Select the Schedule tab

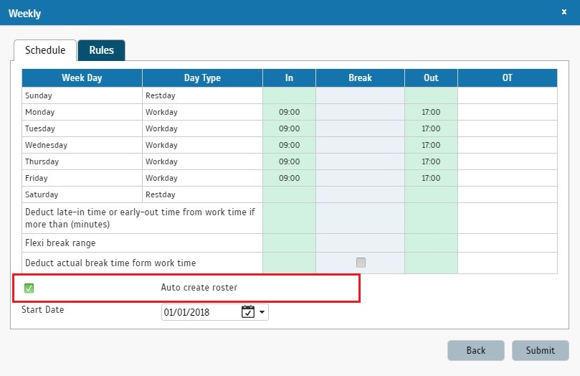coord(45,50)
